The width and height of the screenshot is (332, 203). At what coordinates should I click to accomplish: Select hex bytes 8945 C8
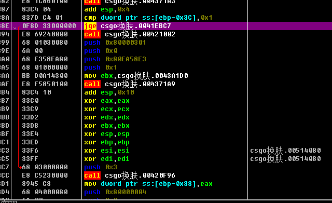click(36, 183)
